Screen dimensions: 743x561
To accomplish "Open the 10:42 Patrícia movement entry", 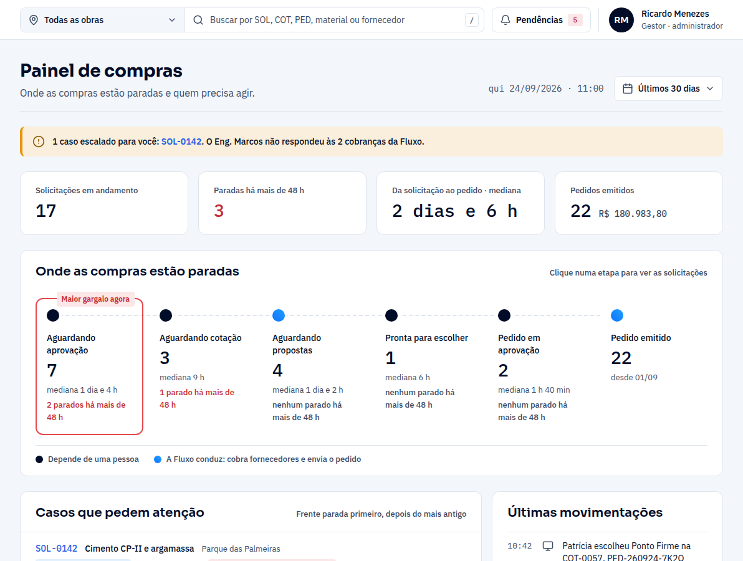I will coord(608,552).
